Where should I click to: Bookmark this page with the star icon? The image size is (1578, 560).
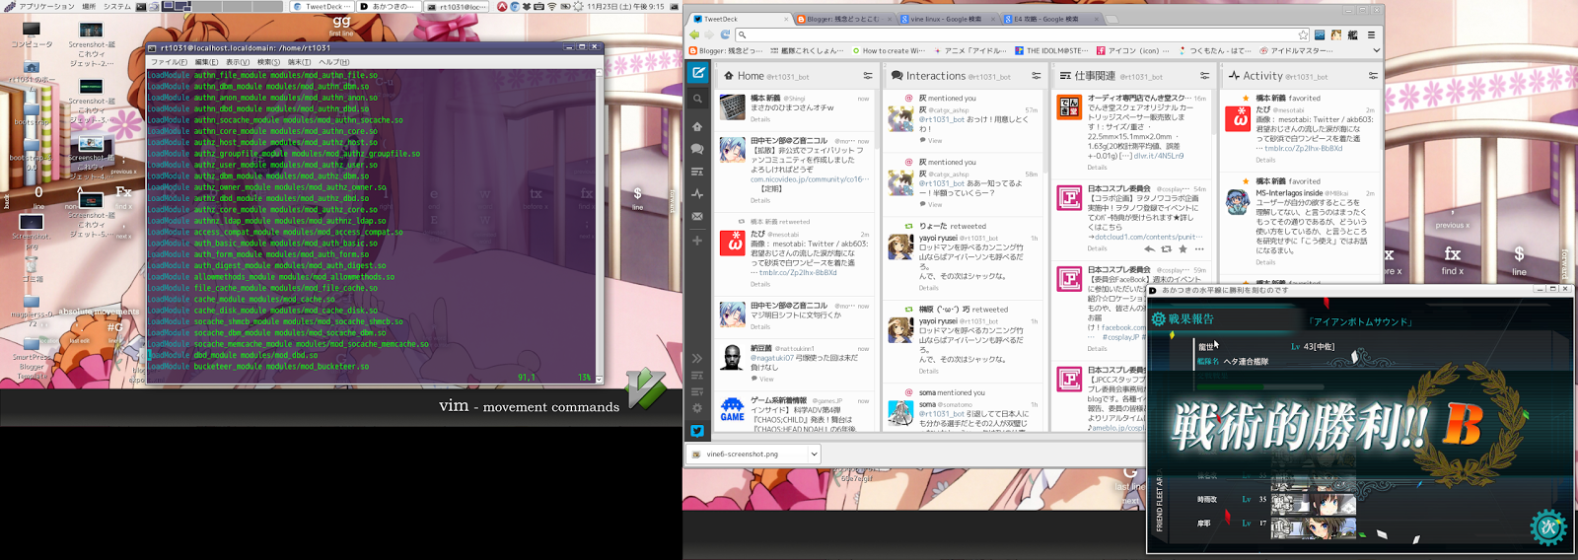[x=1303, y=35]
